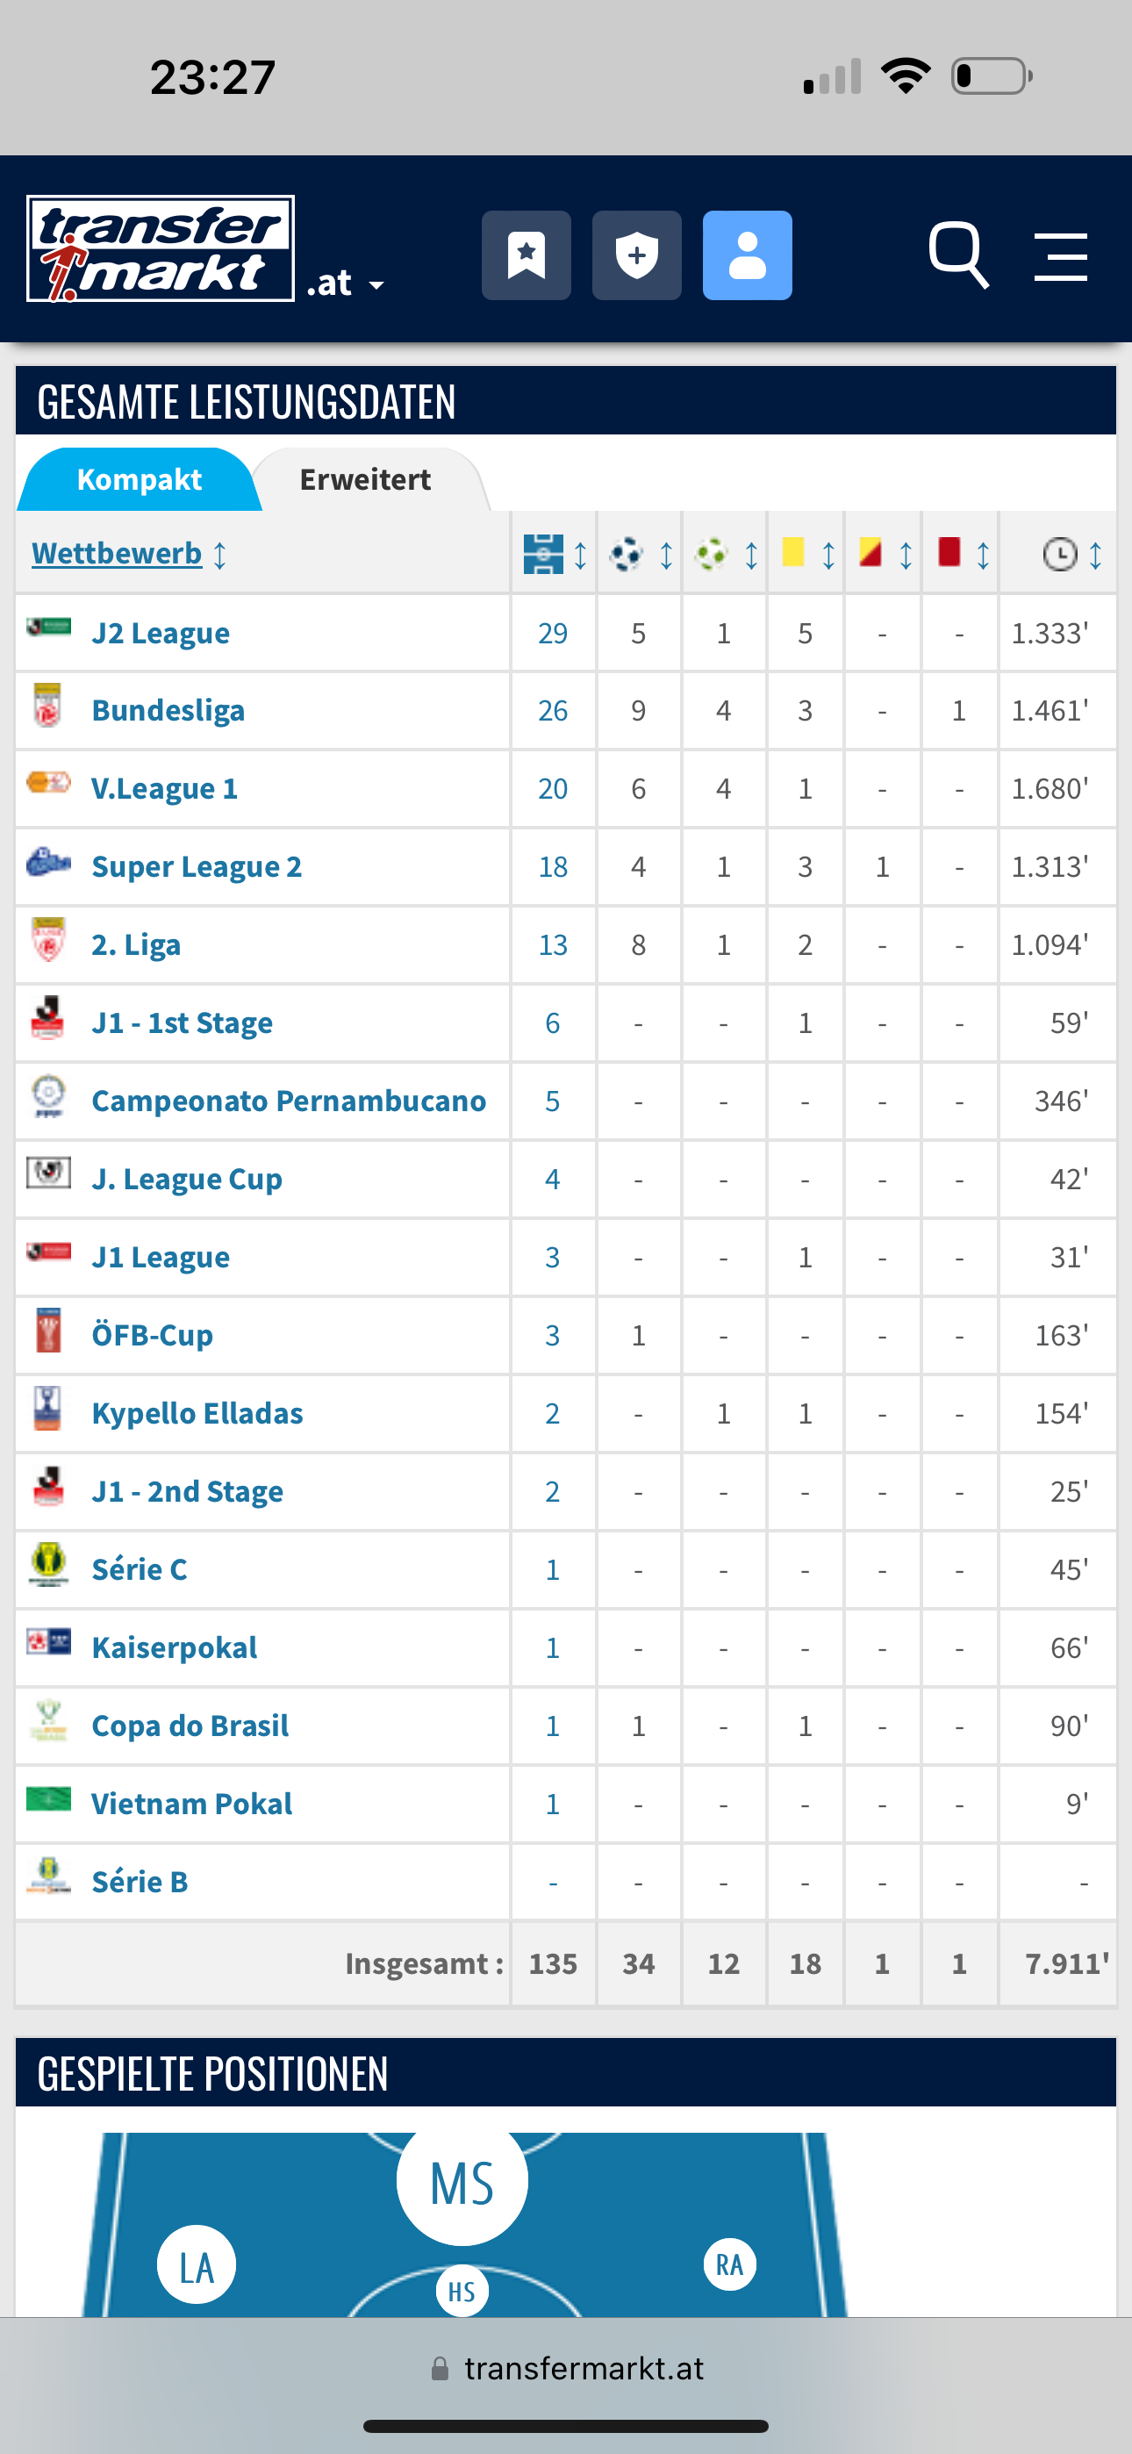Open the Campeonato Pernambucano link
This screenshot has height=2454, width=1132.
point(289,1101)
